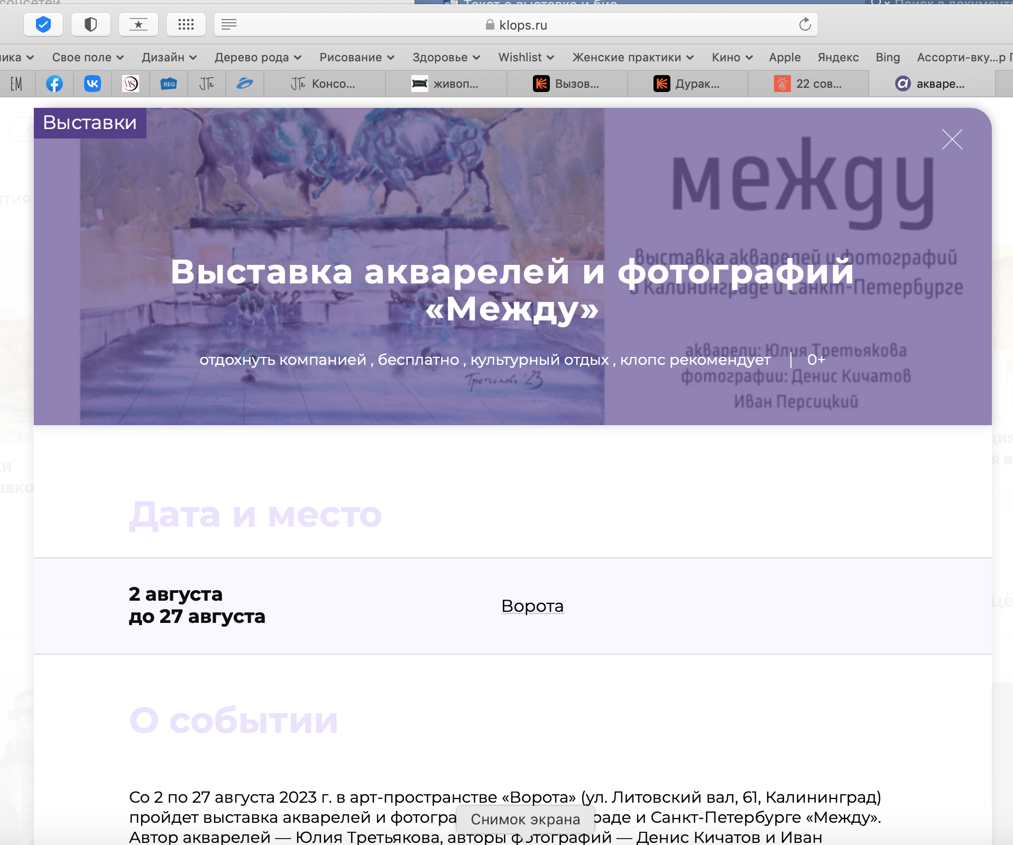Show the tab overview grid icon
The height and width of the screenshot is (845, 1013).
[186, 24]
